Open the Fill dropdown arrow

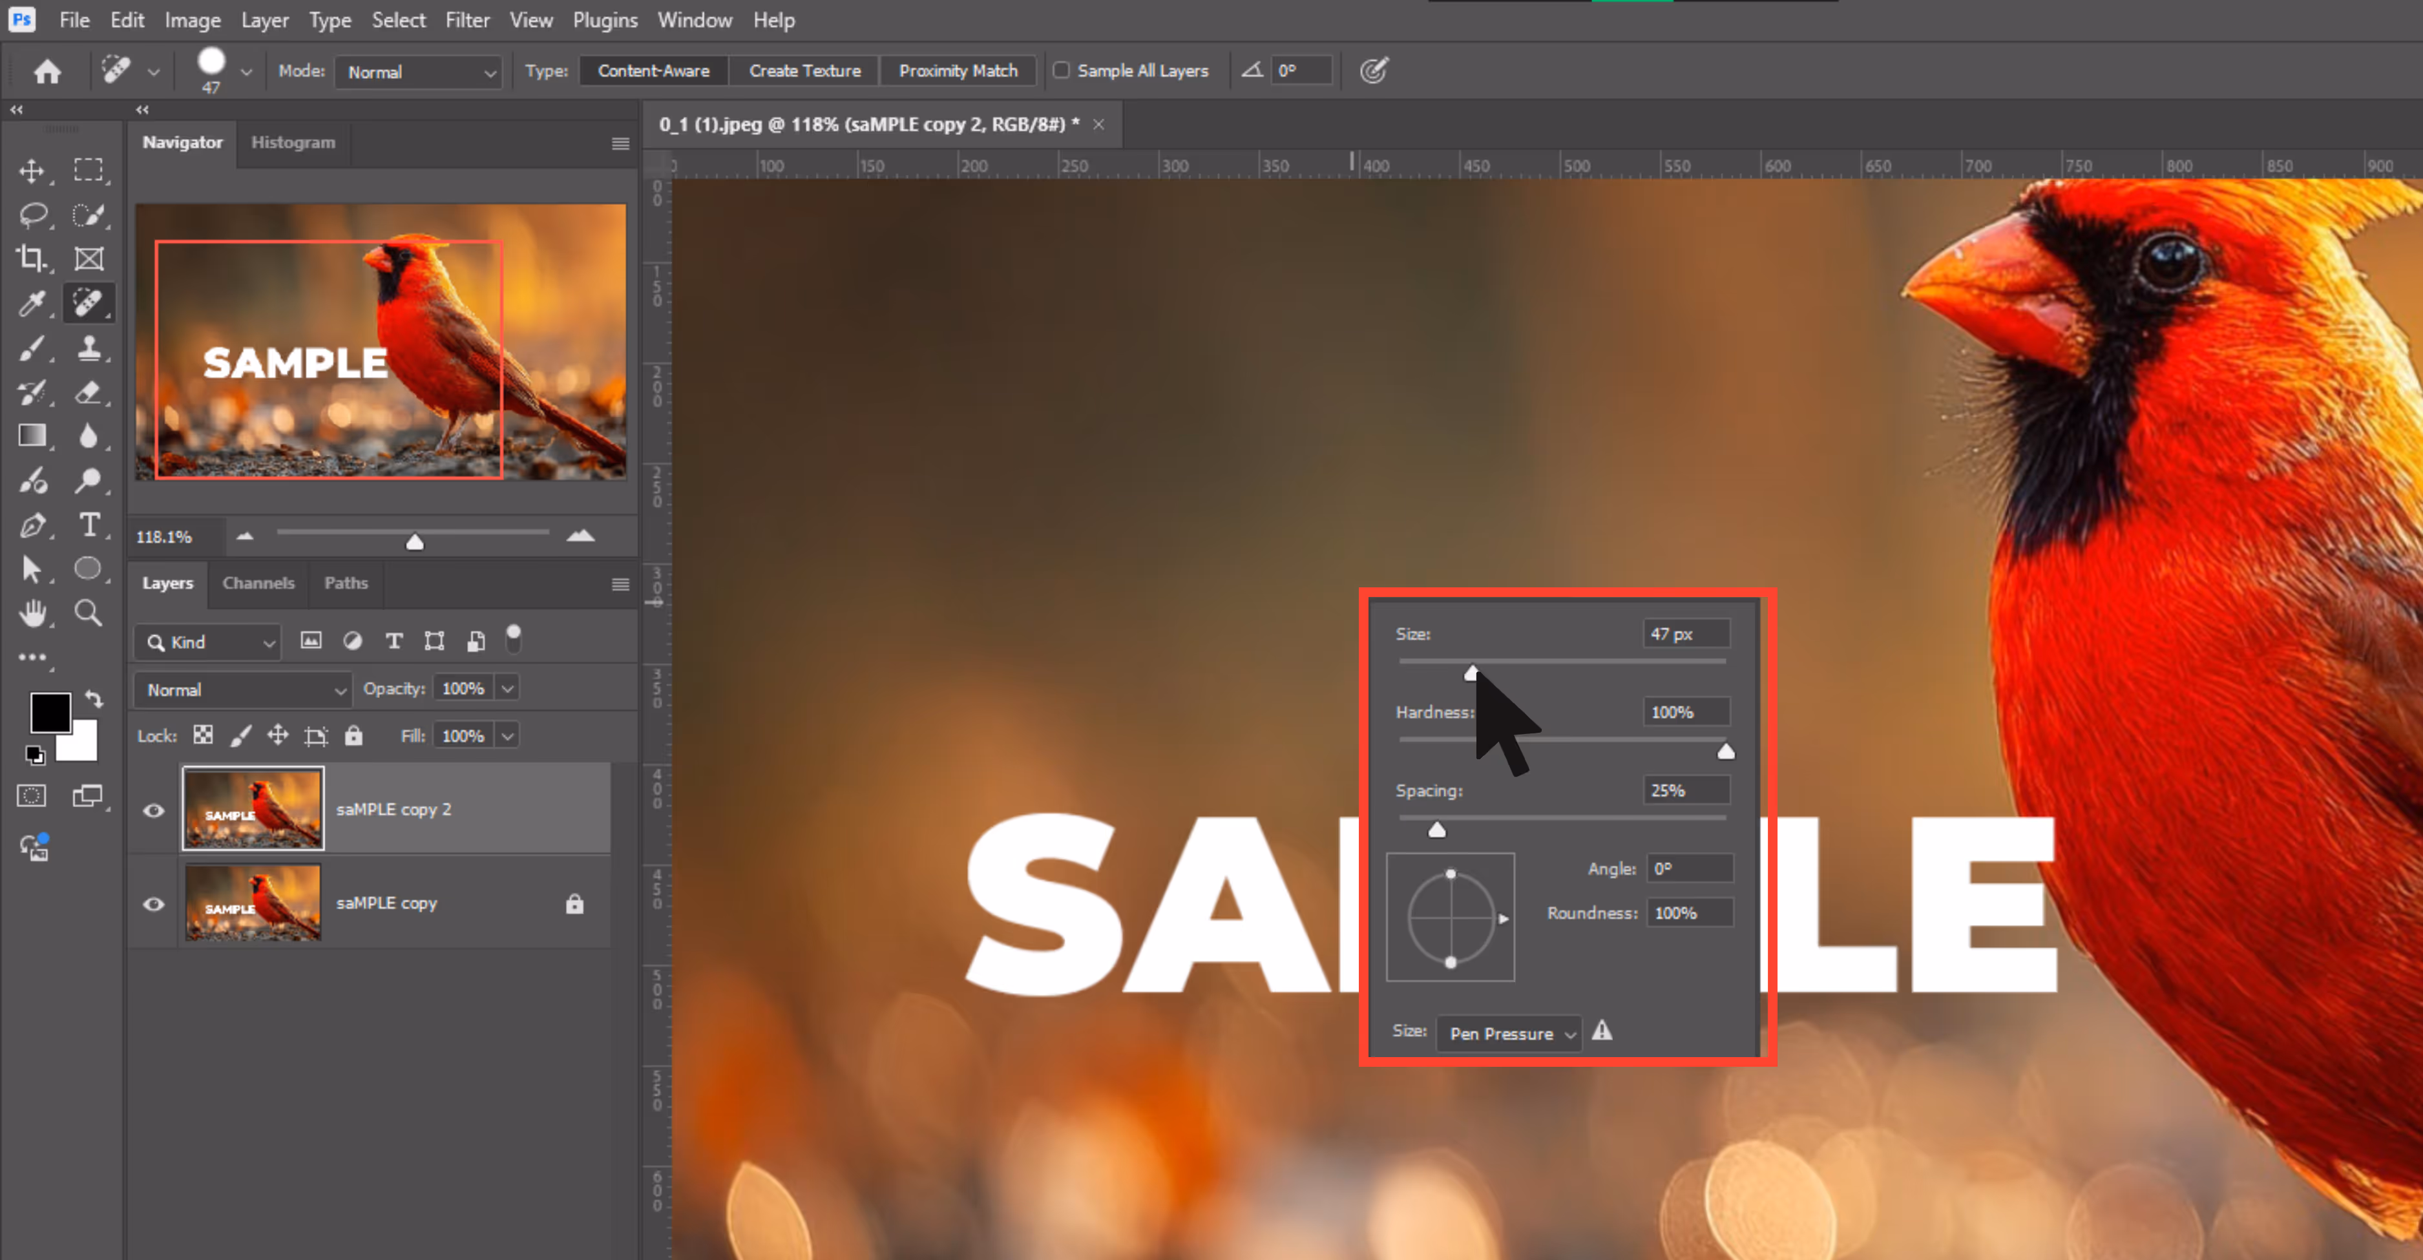click(507, 735)
